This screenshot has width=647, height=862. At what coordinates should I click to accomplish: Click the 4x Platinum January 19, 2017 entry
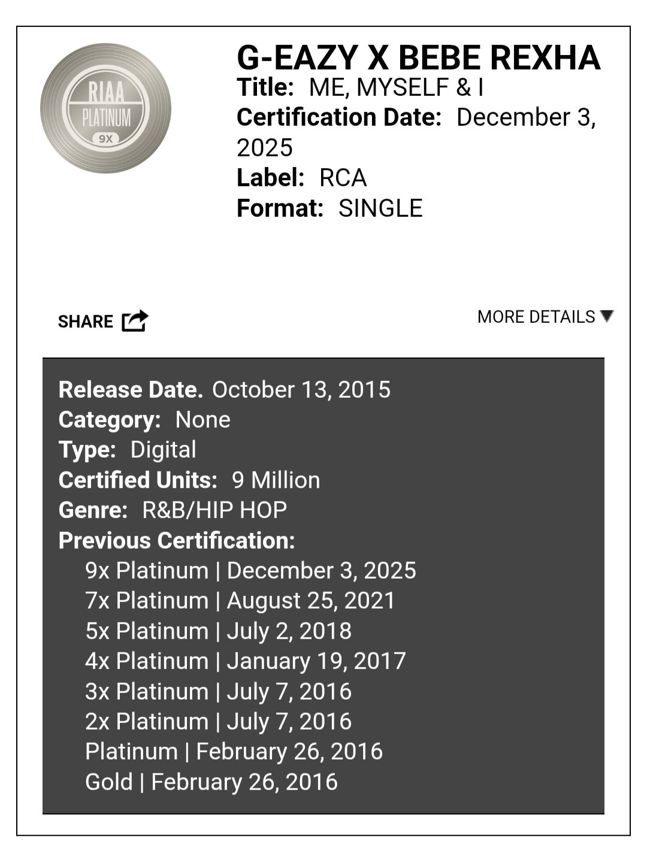(246, 661)
